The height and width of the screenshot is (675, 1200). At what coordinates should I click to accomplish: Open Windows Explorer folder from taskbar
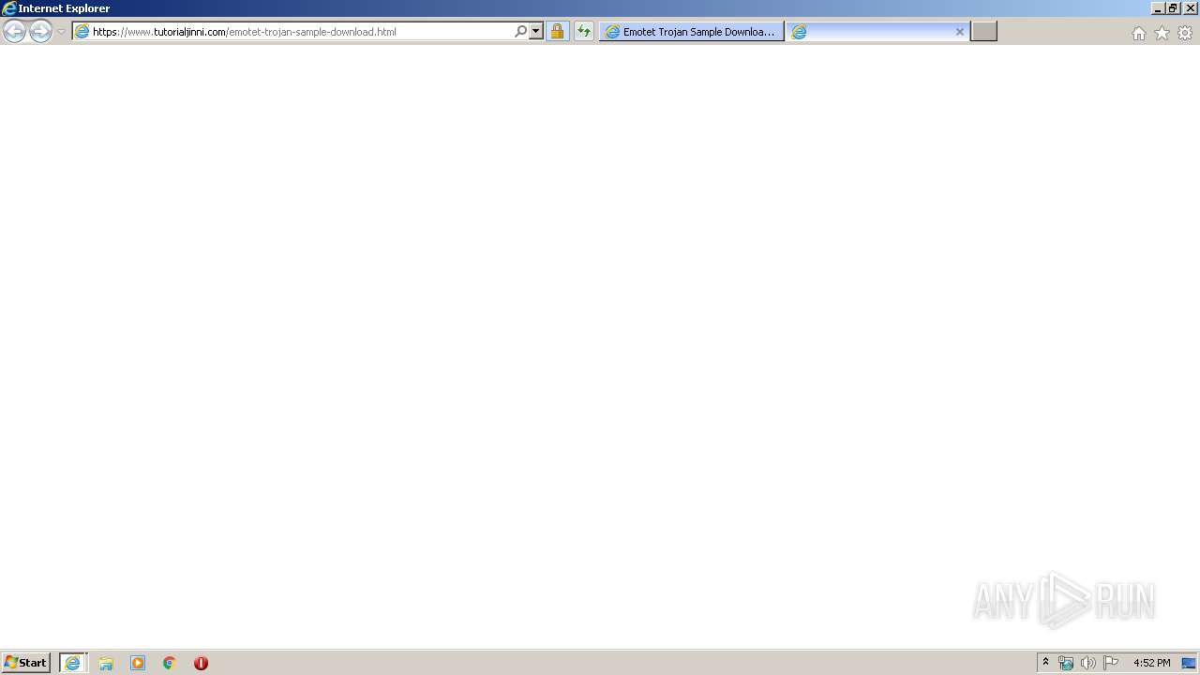tap(106, 663)
